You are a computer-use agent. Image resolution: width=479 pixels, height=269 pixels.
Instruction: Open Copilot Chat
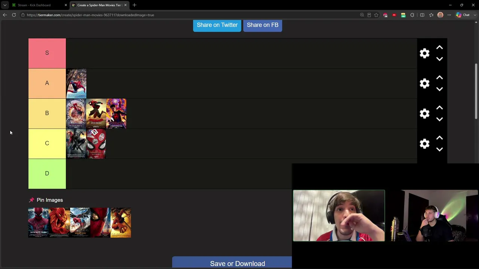point(463,15)
